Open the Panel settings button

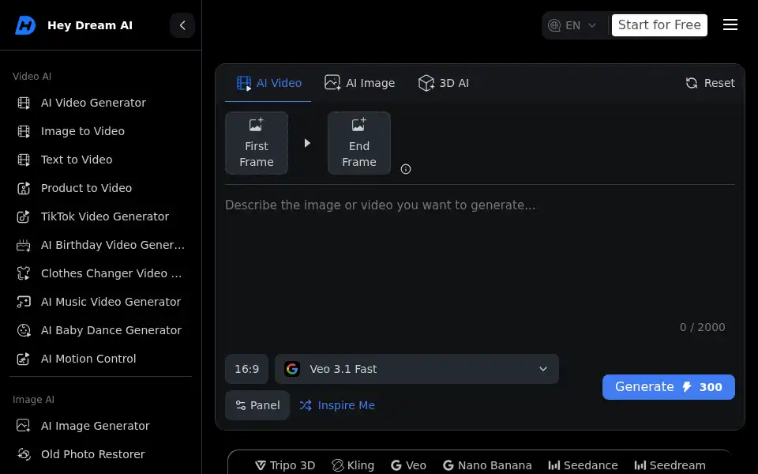tap(257, 405)
